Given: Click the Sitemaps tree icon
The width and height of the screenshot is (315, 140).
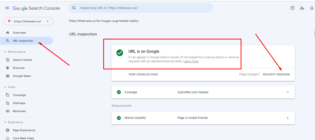Looking at the screenshot, I should tap(8, 103).
